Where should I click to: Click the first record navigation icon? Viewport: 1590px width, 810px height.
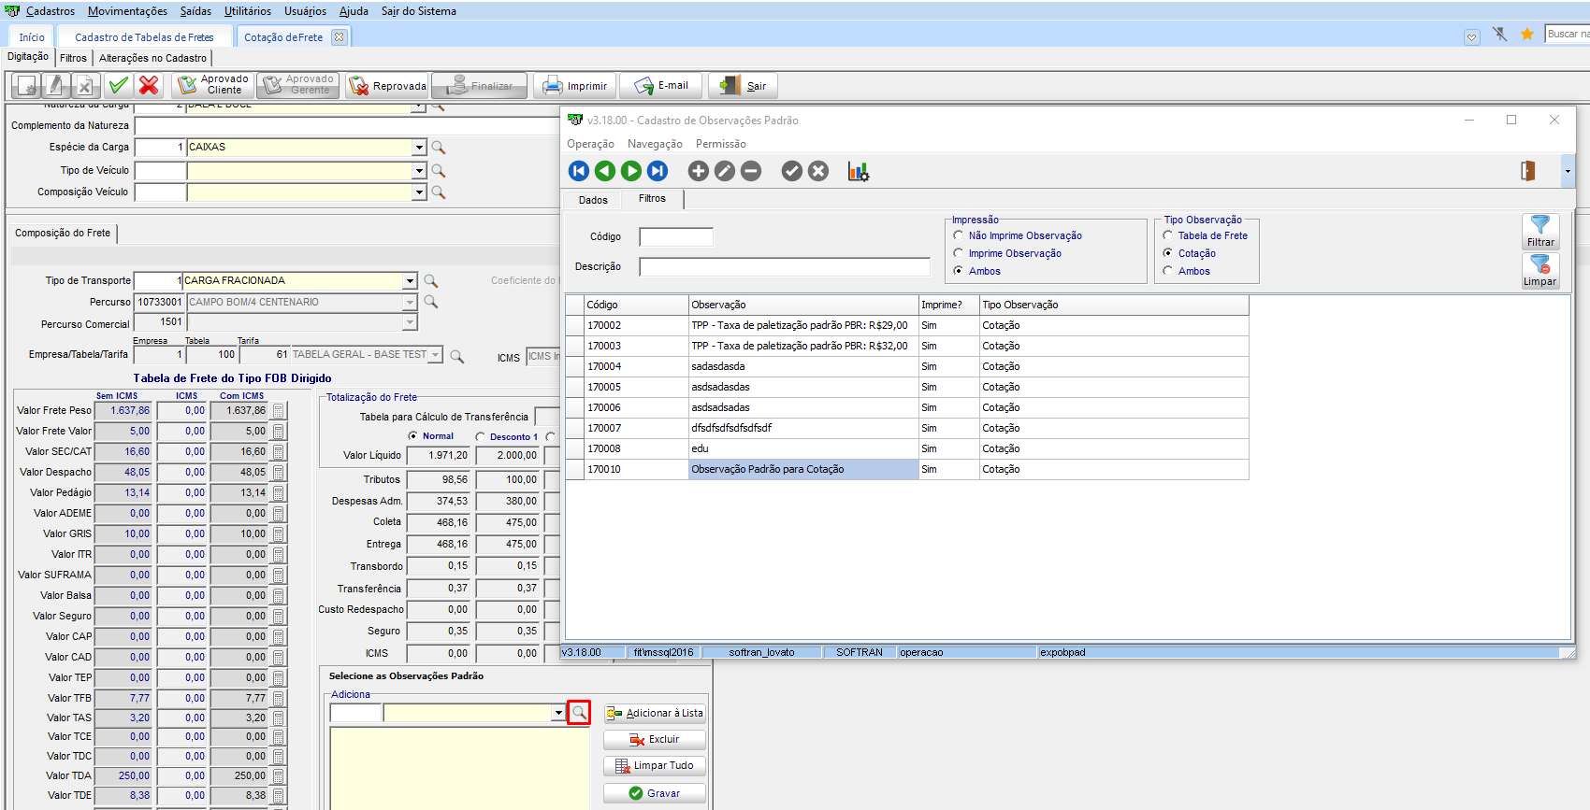[x=579, y=171]
